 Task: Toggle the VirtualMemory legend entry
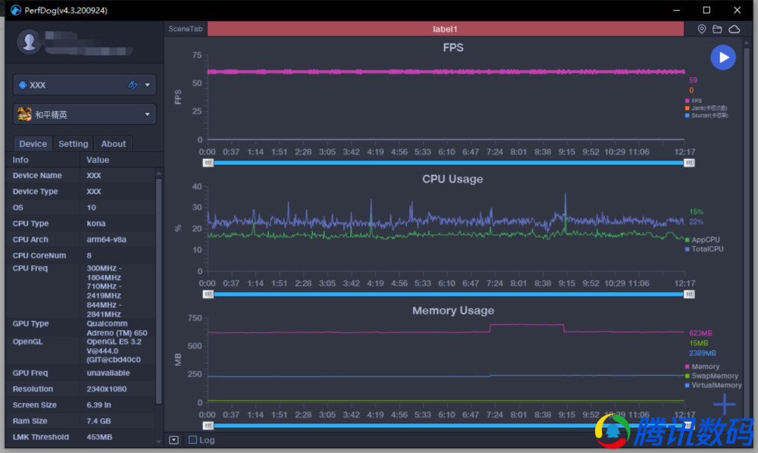[713, 385]
